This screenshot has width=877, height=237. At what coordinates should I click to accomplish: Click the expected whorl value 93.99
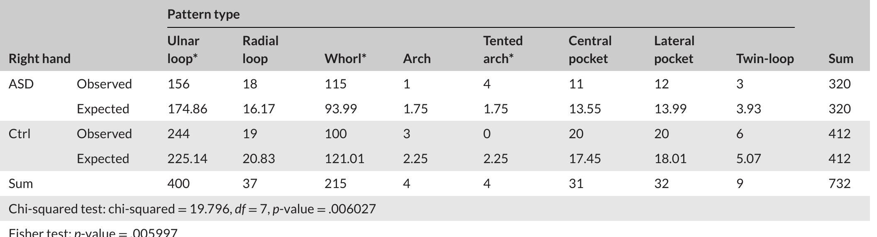click(x=340, y=109)
